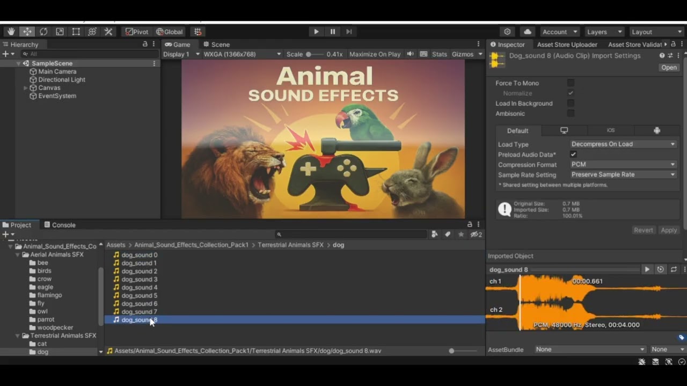Viewport: 687px width, 386px height.
Task: Open the Asset Store Uploader tab
Action: point(567,44)
